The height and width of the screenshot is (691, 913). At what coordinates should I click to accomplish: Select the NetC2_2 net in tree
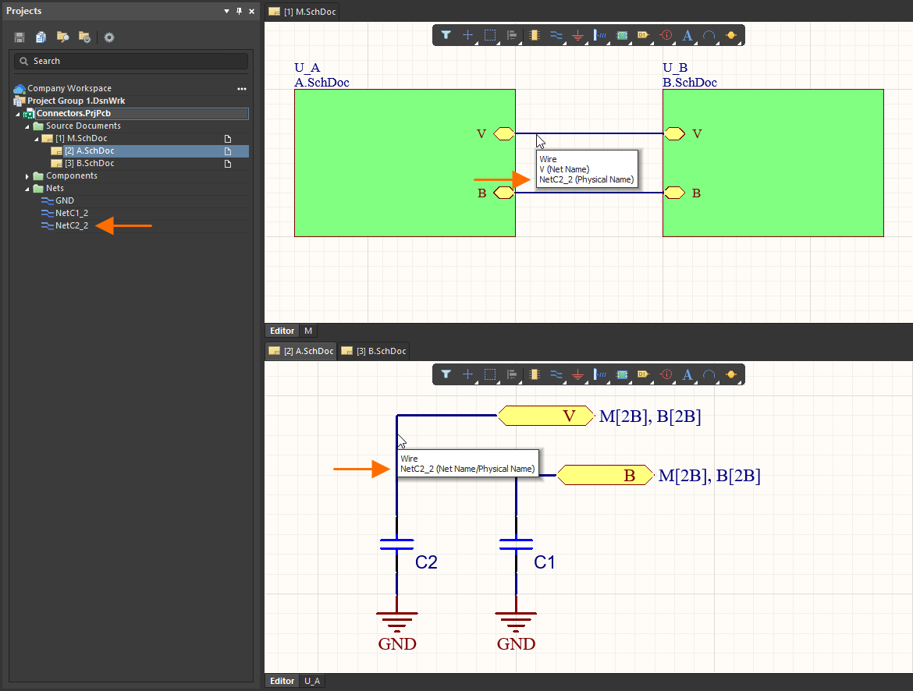[x=71, y=225]
